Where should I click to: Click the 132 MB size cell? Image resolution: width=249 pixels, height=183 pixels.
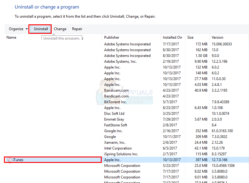(201, 67)
